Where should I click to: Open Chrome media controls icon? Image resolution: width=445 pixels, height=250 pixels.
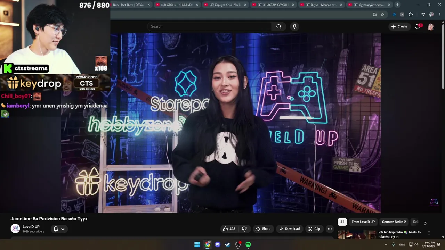coord(423,15)
